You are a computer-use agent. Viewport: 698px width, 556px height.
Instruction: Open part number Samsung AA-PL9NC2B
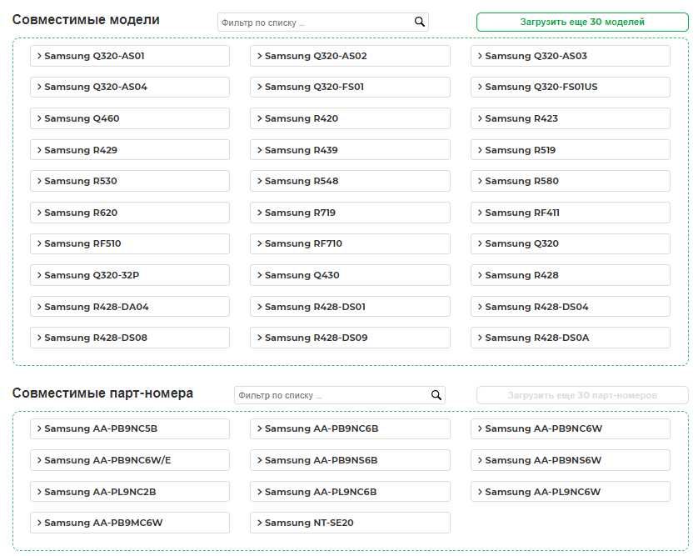point(130,492)
